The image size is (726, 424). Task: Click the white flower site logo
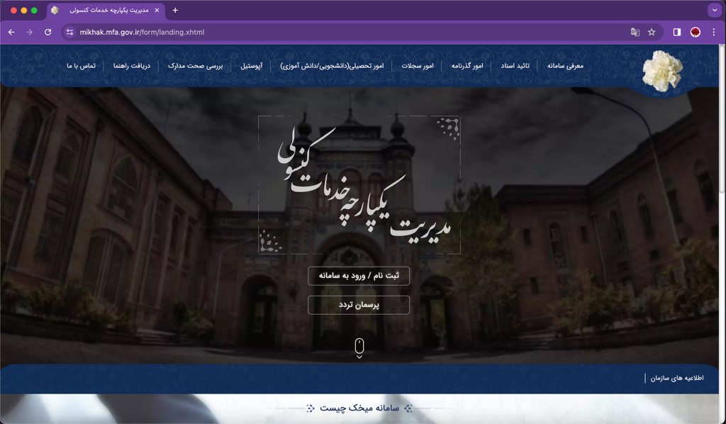(x=662, y=70)
